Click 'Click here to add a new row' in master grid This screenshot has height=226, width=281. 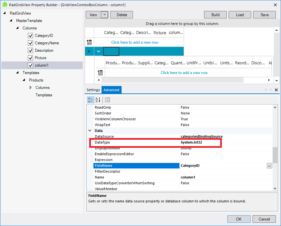[x=135, y=42]
